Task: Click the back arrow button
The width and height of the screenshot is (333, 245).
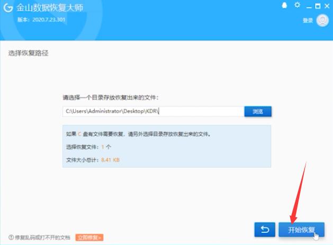Action: pos(265,230)
